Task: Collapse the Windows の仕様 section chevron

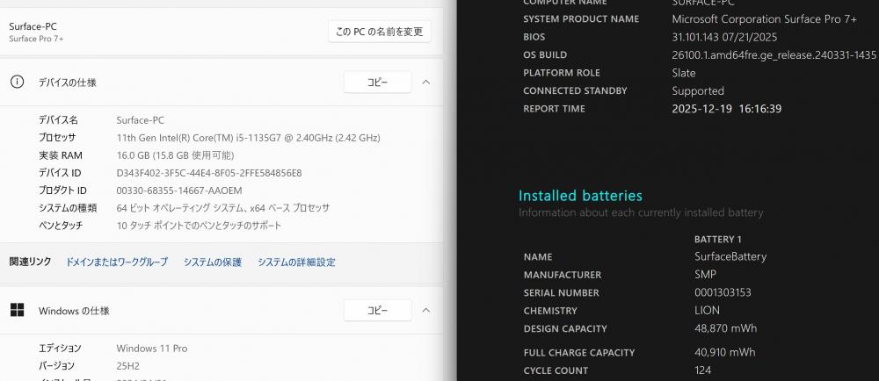Action: coord(426,311)
